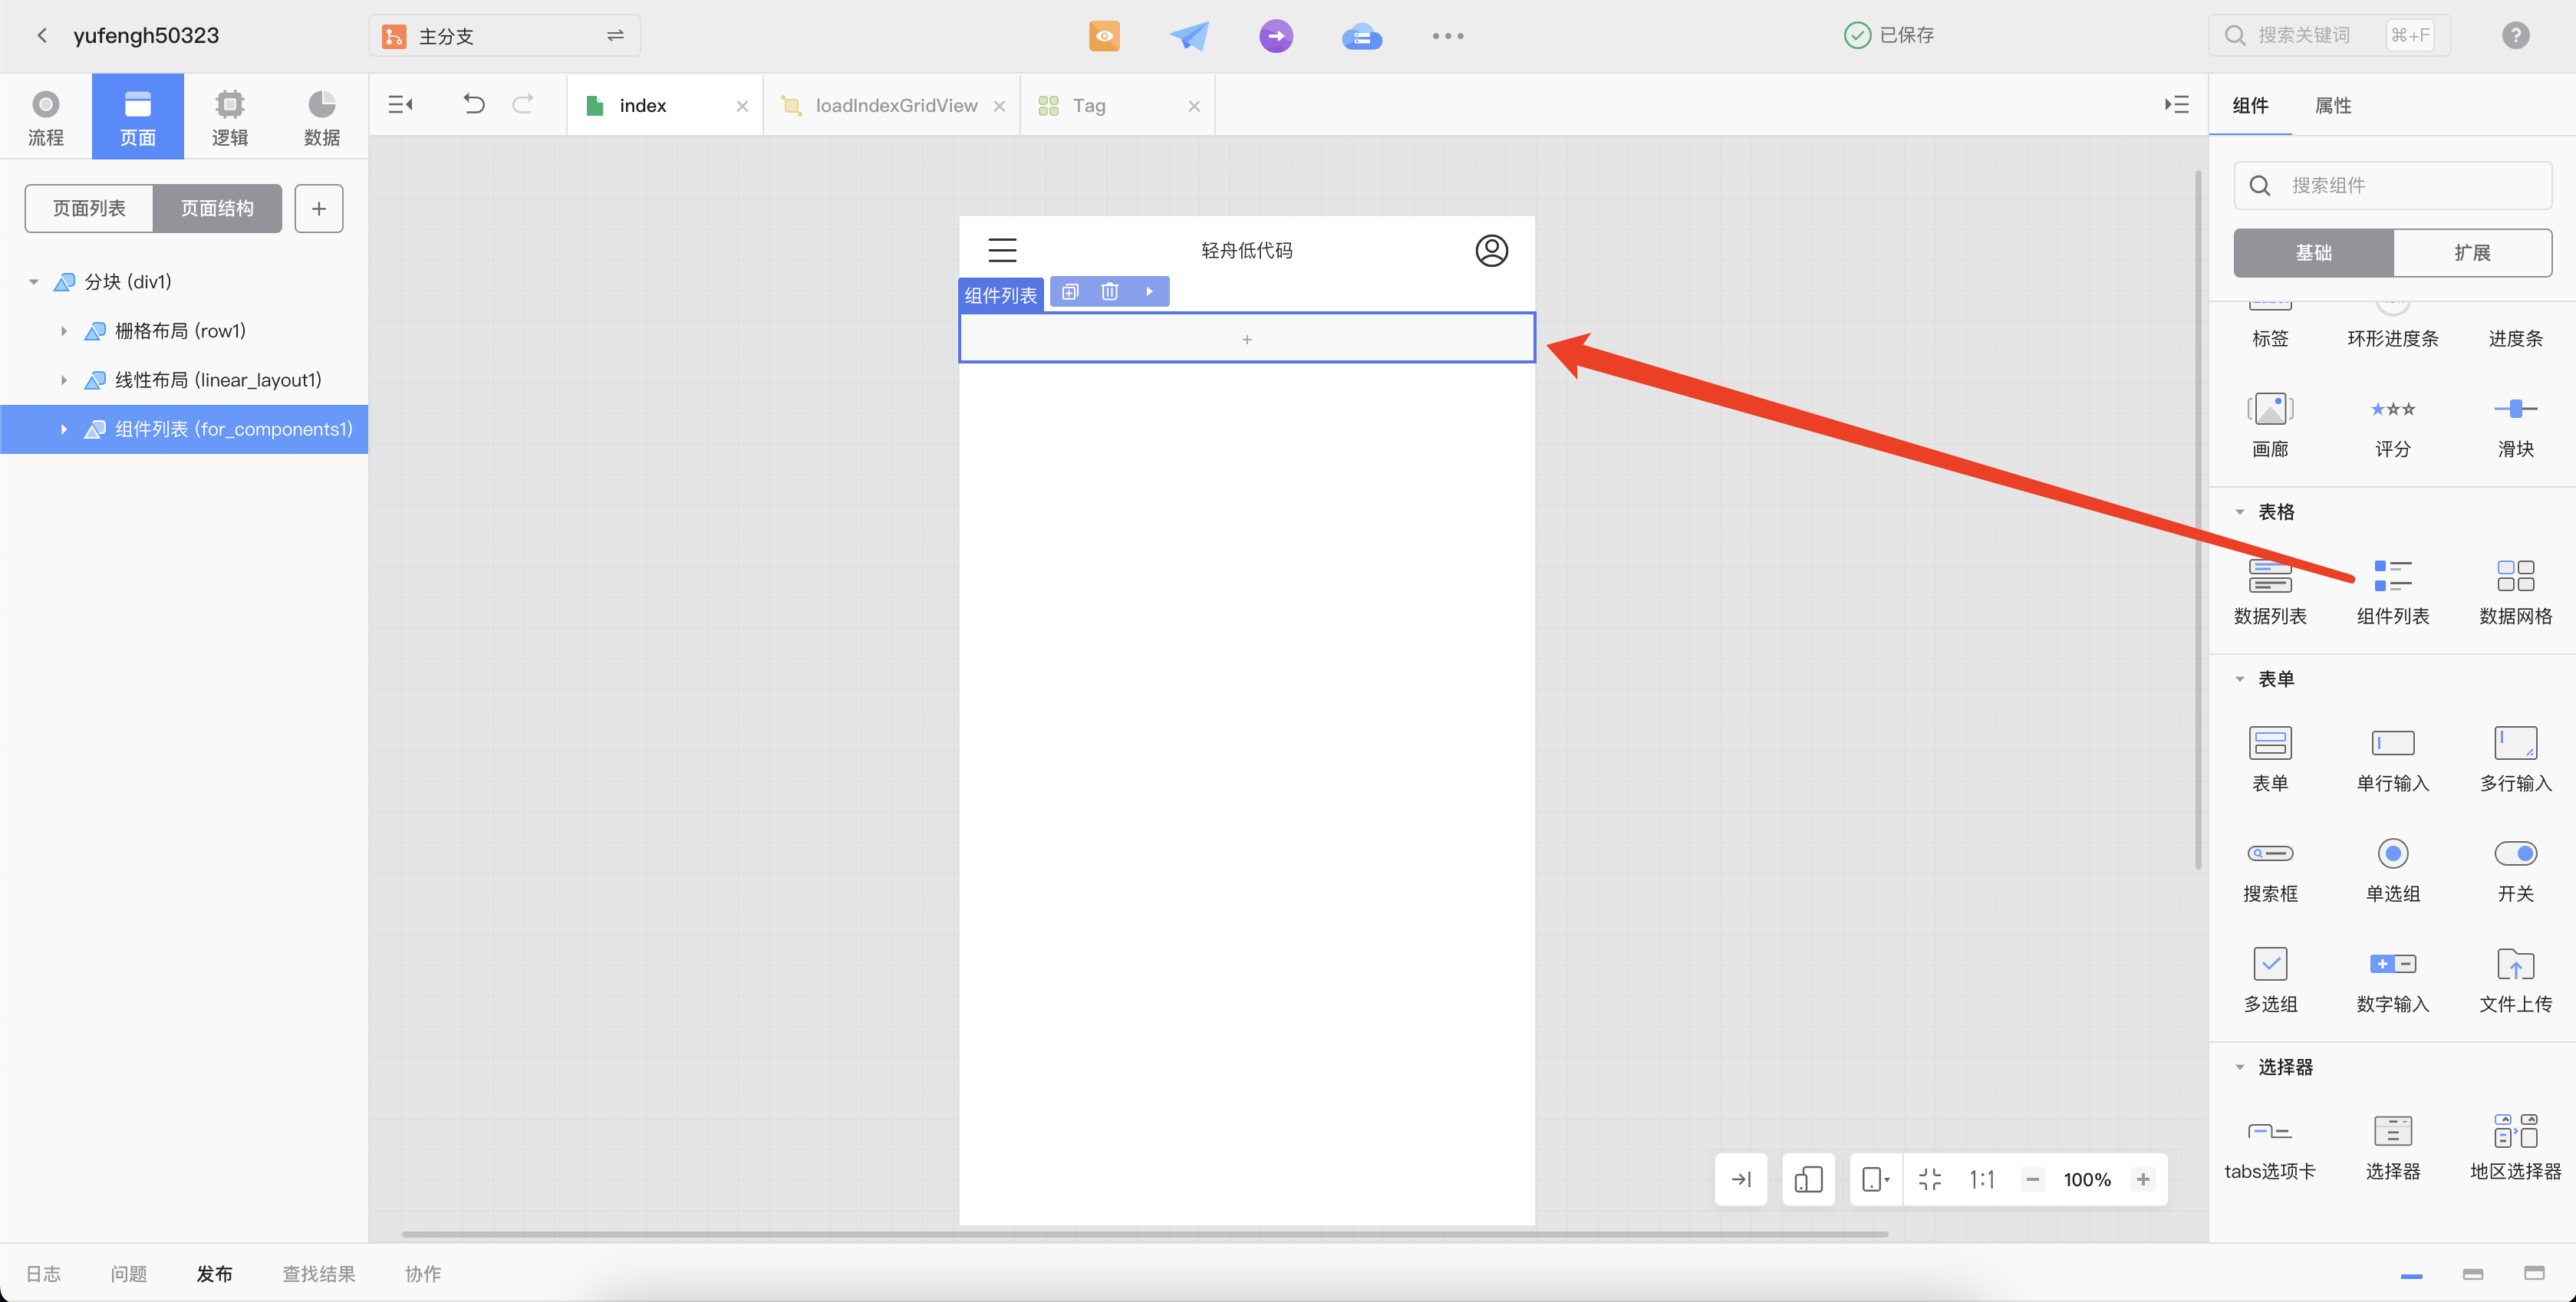Click the zoom out minus button

tap(2032, 1179)
